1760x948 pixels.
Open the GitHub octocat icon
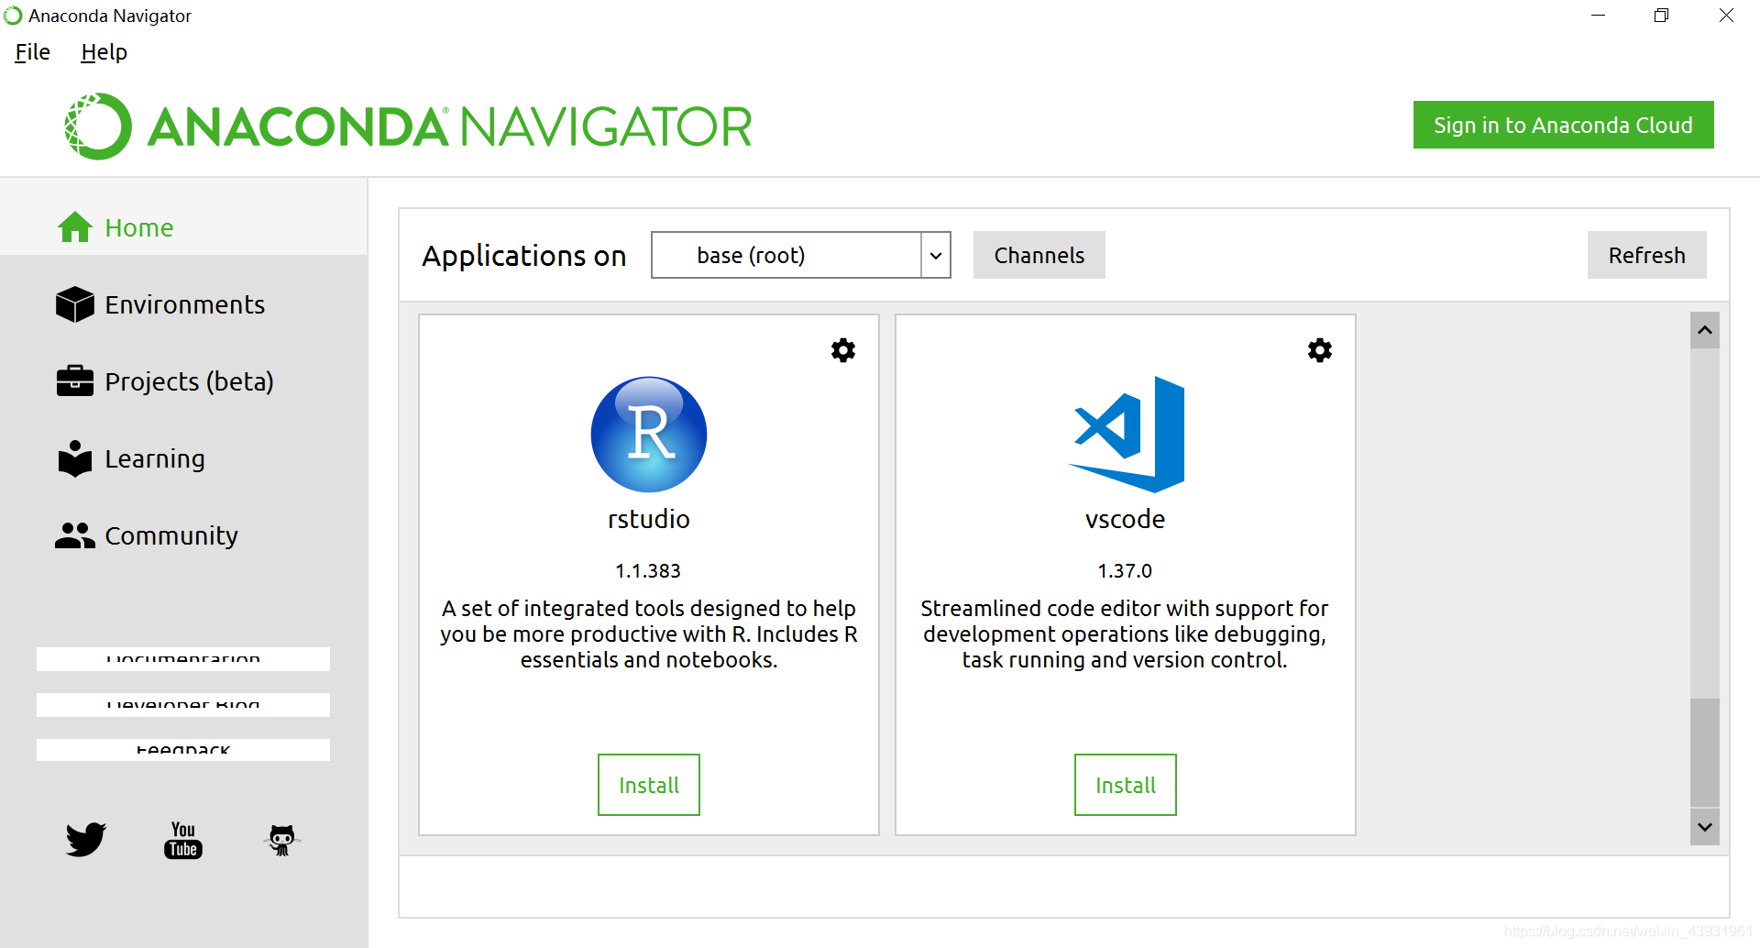[x=282, y=839]
